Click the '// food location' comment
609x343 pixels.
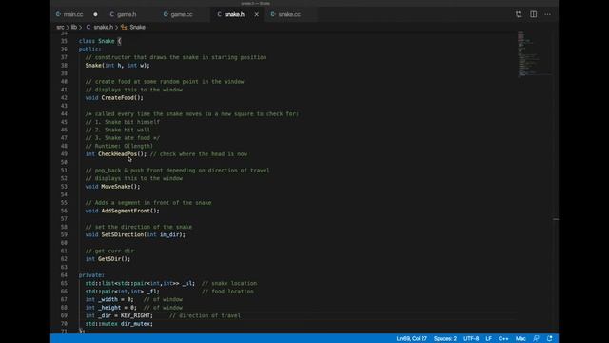pyautogui.click(x=227, y=292)
